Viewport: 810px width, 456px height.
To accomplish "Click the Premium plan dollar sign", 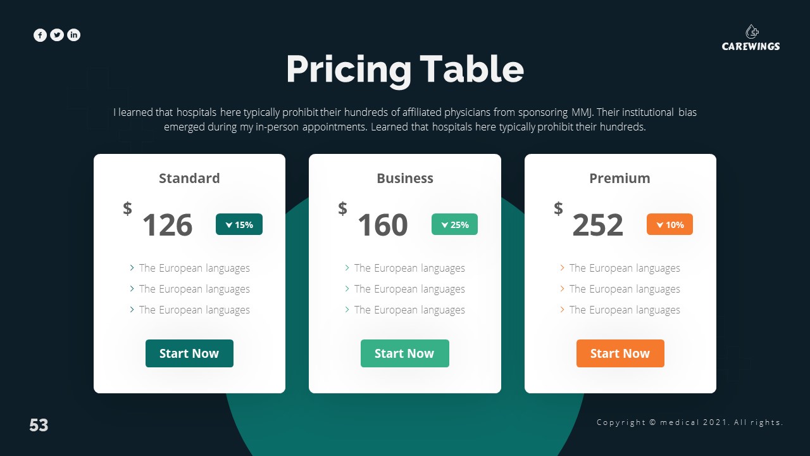I will coord(558,208).
